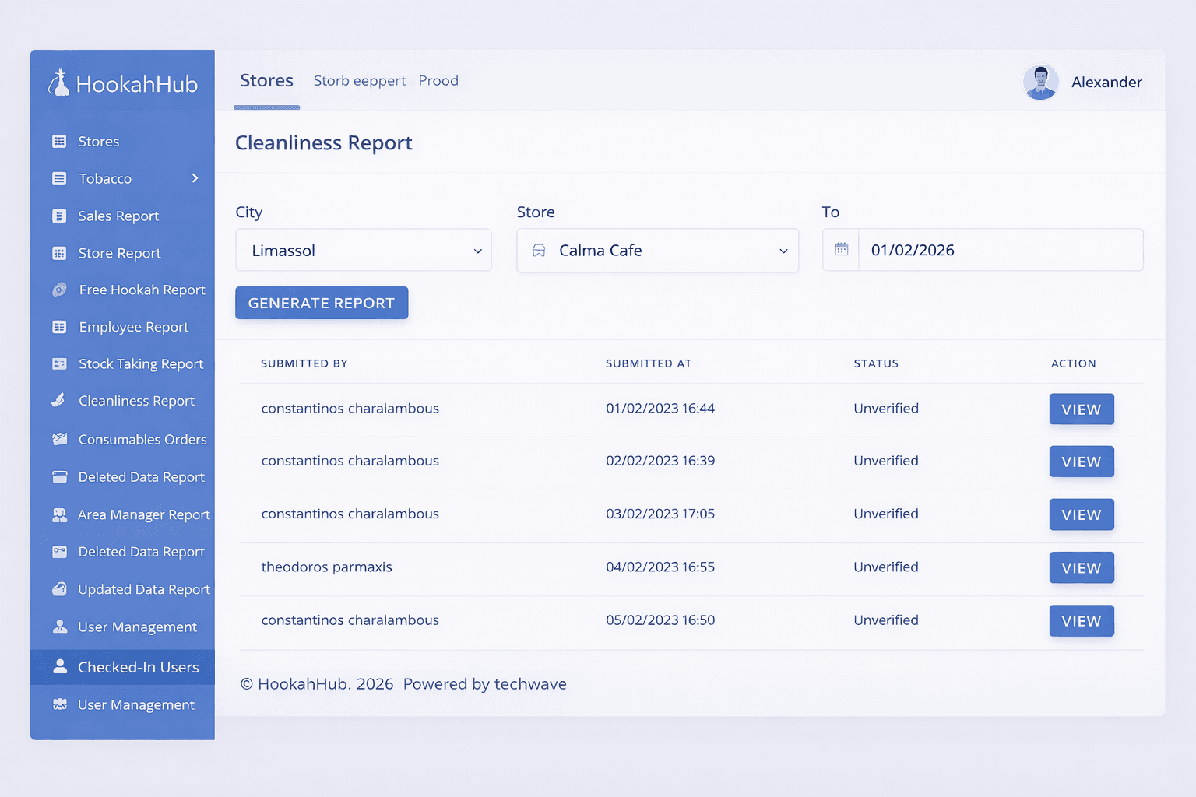
Task: Open the calendar icon date picker
Action: point(841,250)
